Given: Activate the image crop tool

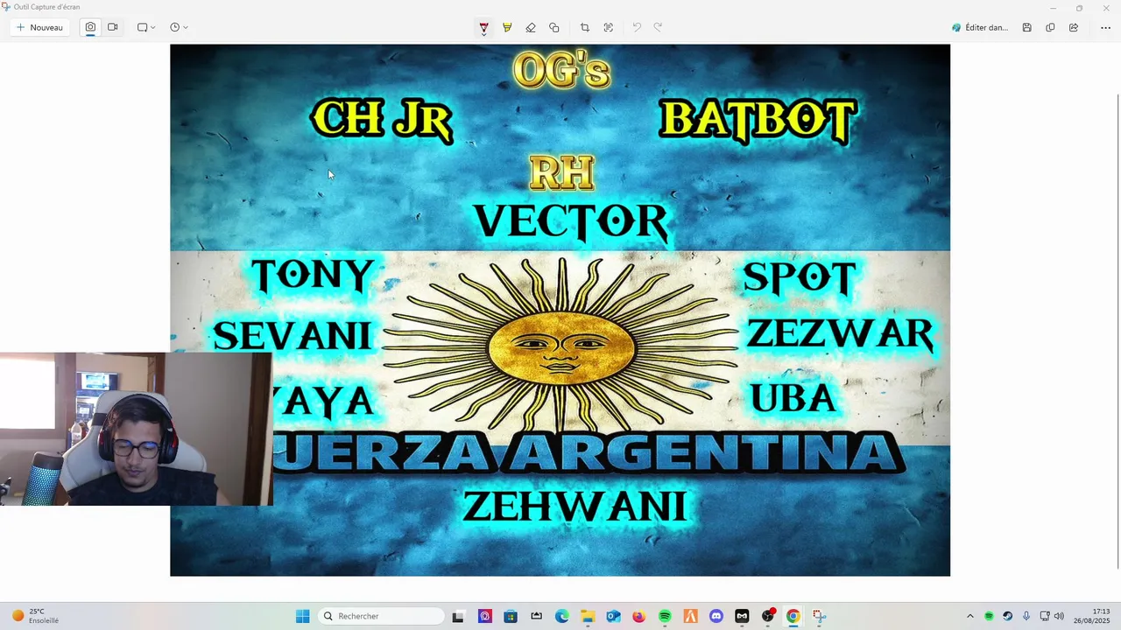Looking at the screenshot, I should pyautogui.click(x=585, y=28).
